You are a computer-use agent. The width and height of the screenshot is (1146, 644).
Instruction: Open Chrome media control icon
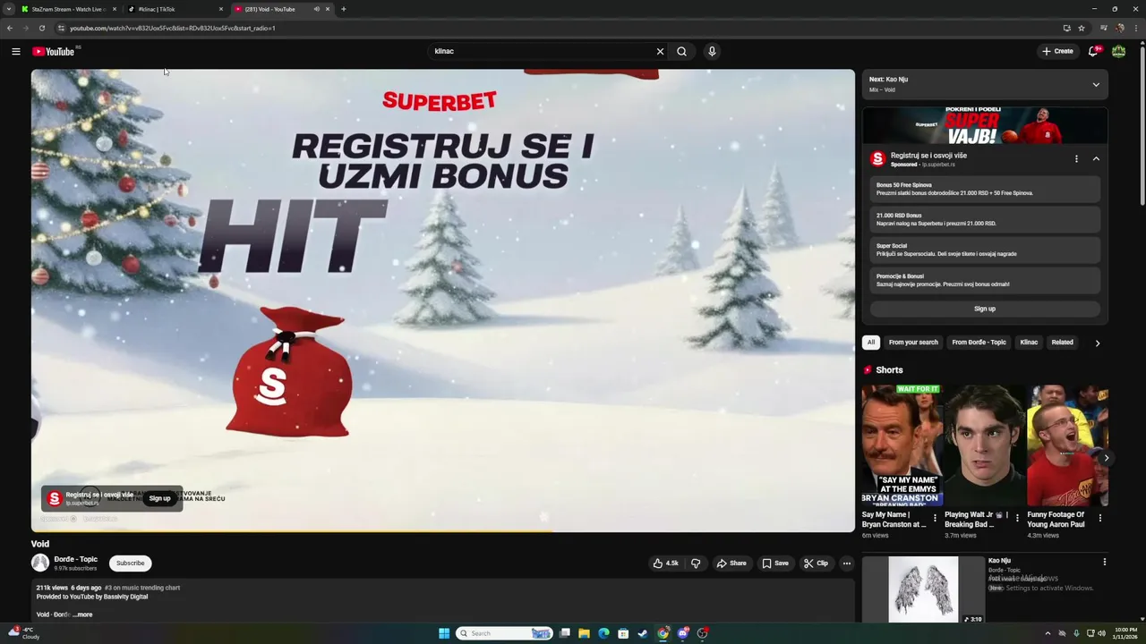[1104, 28]
